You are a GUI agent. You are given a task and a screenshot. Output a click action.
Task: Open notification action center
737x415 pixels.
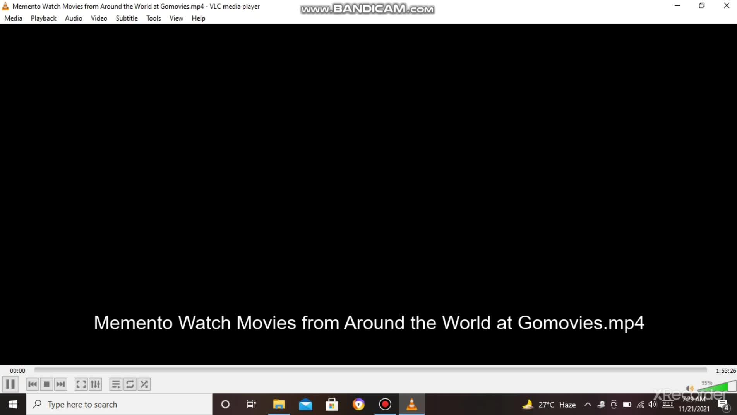[723, 405]
